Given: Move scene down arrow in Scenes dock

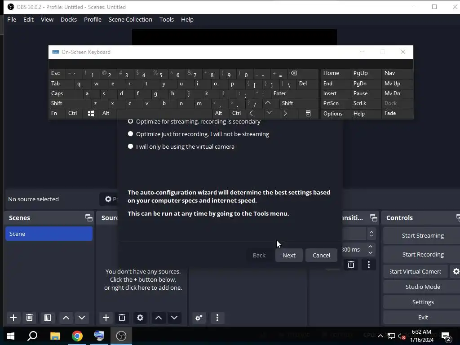Looking at the screenshot, I should click(x=82, y=318).
